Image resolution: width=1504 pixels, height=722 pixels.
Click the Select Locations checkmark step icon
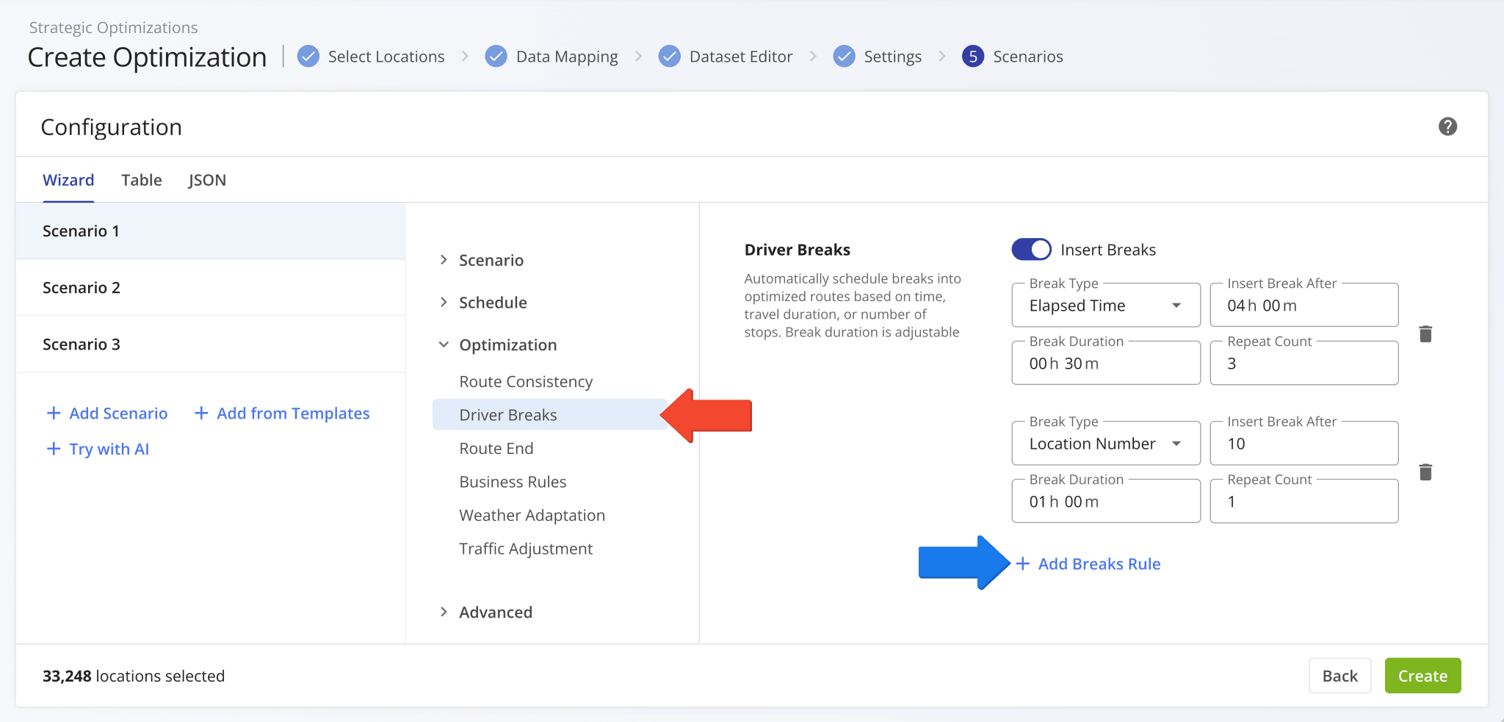pyautogui.click(x=308, y=57)
